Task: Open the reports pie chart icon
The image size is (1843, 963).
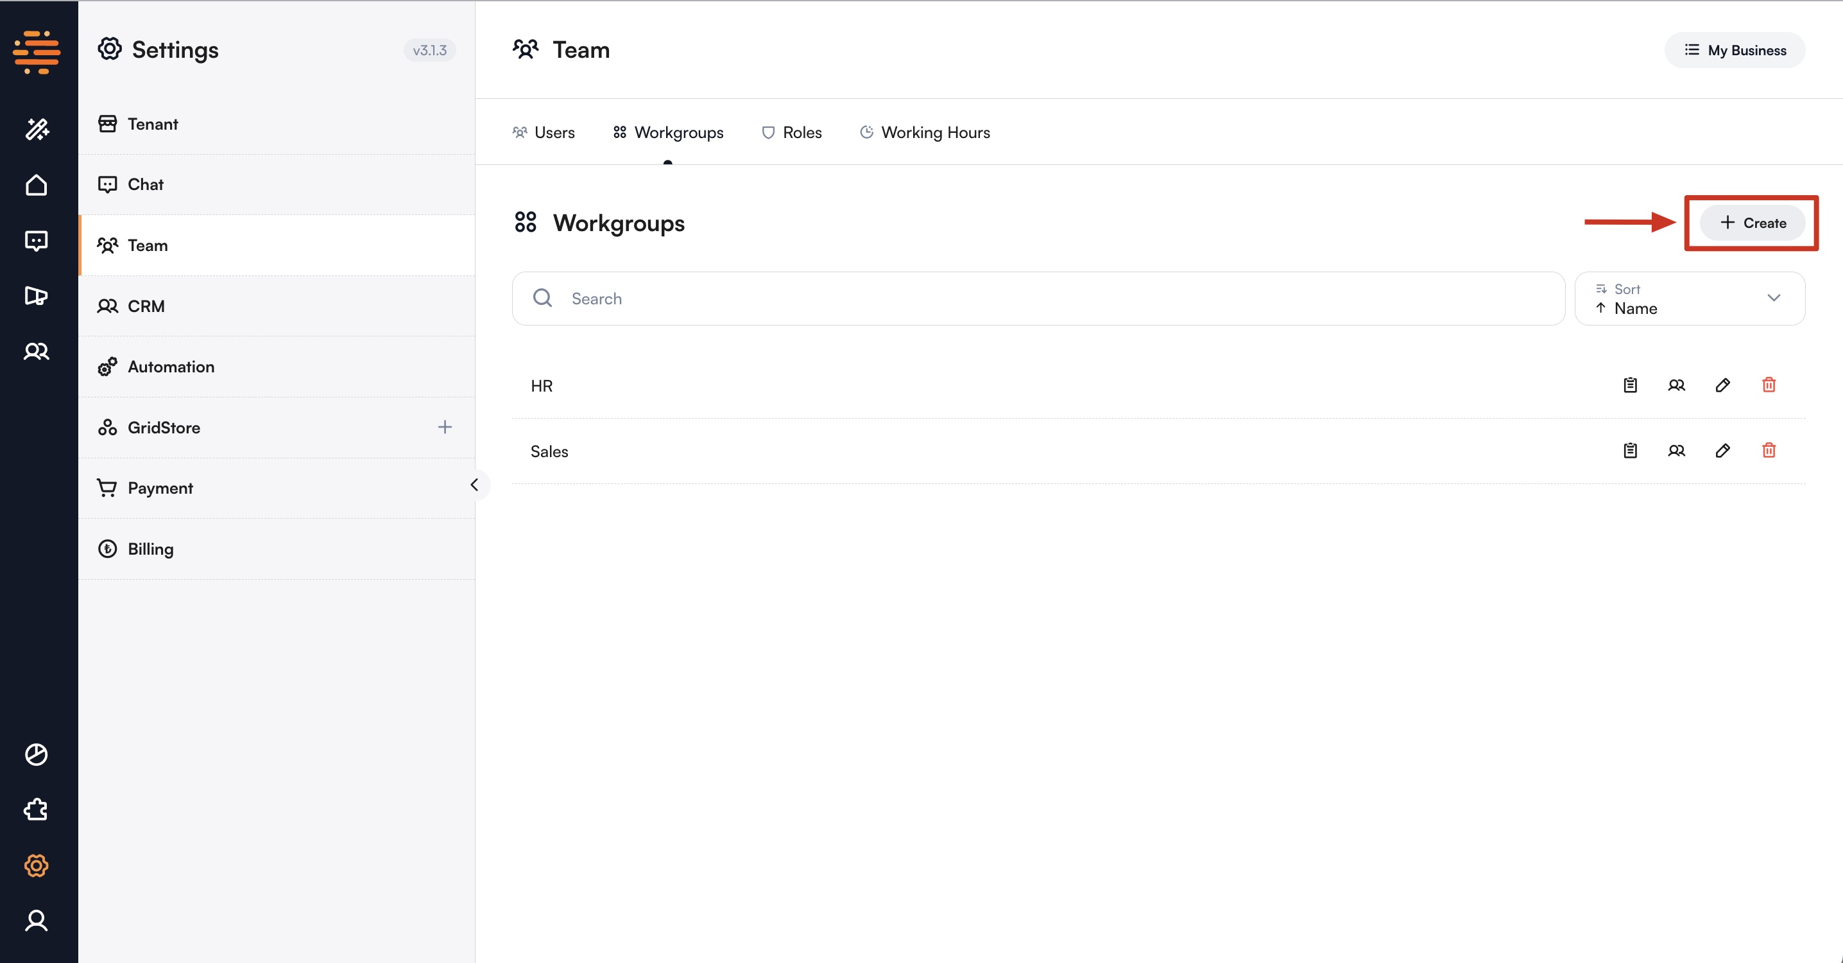Action: [x=37, y=754]
